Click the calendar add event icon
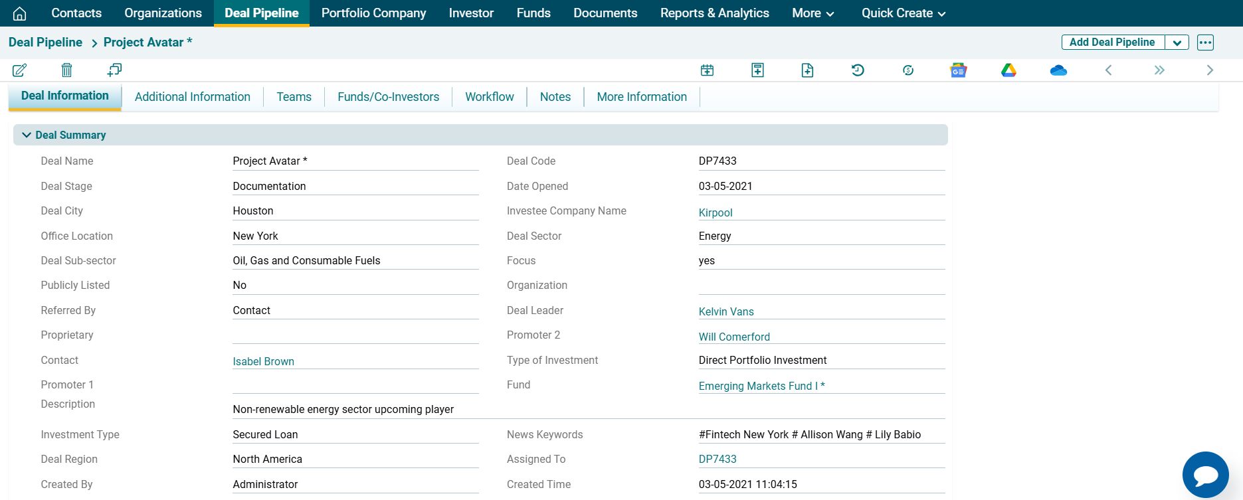The height and width of the screenshot is (500, 1243). coord(707,70)
